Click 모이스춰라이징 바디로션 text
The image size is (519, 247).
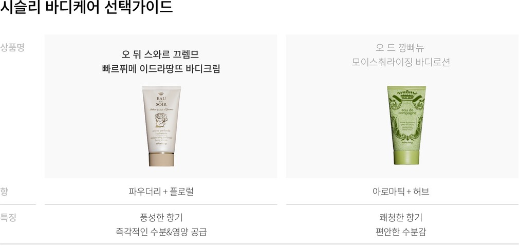coord(401,62)
